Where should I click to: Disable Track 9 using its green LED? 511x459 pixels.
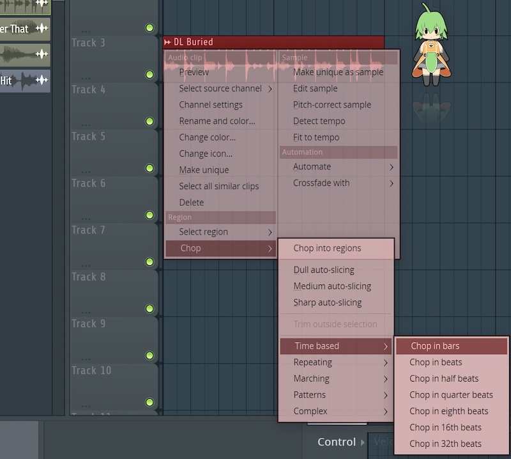[x=149, y=355]
